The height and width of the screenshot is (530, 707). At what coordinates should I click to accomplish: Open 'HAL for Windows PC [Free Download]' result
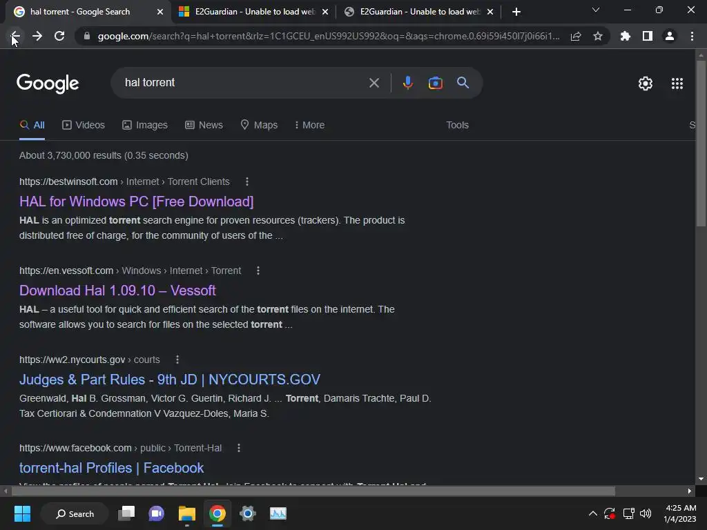point(136,202)
